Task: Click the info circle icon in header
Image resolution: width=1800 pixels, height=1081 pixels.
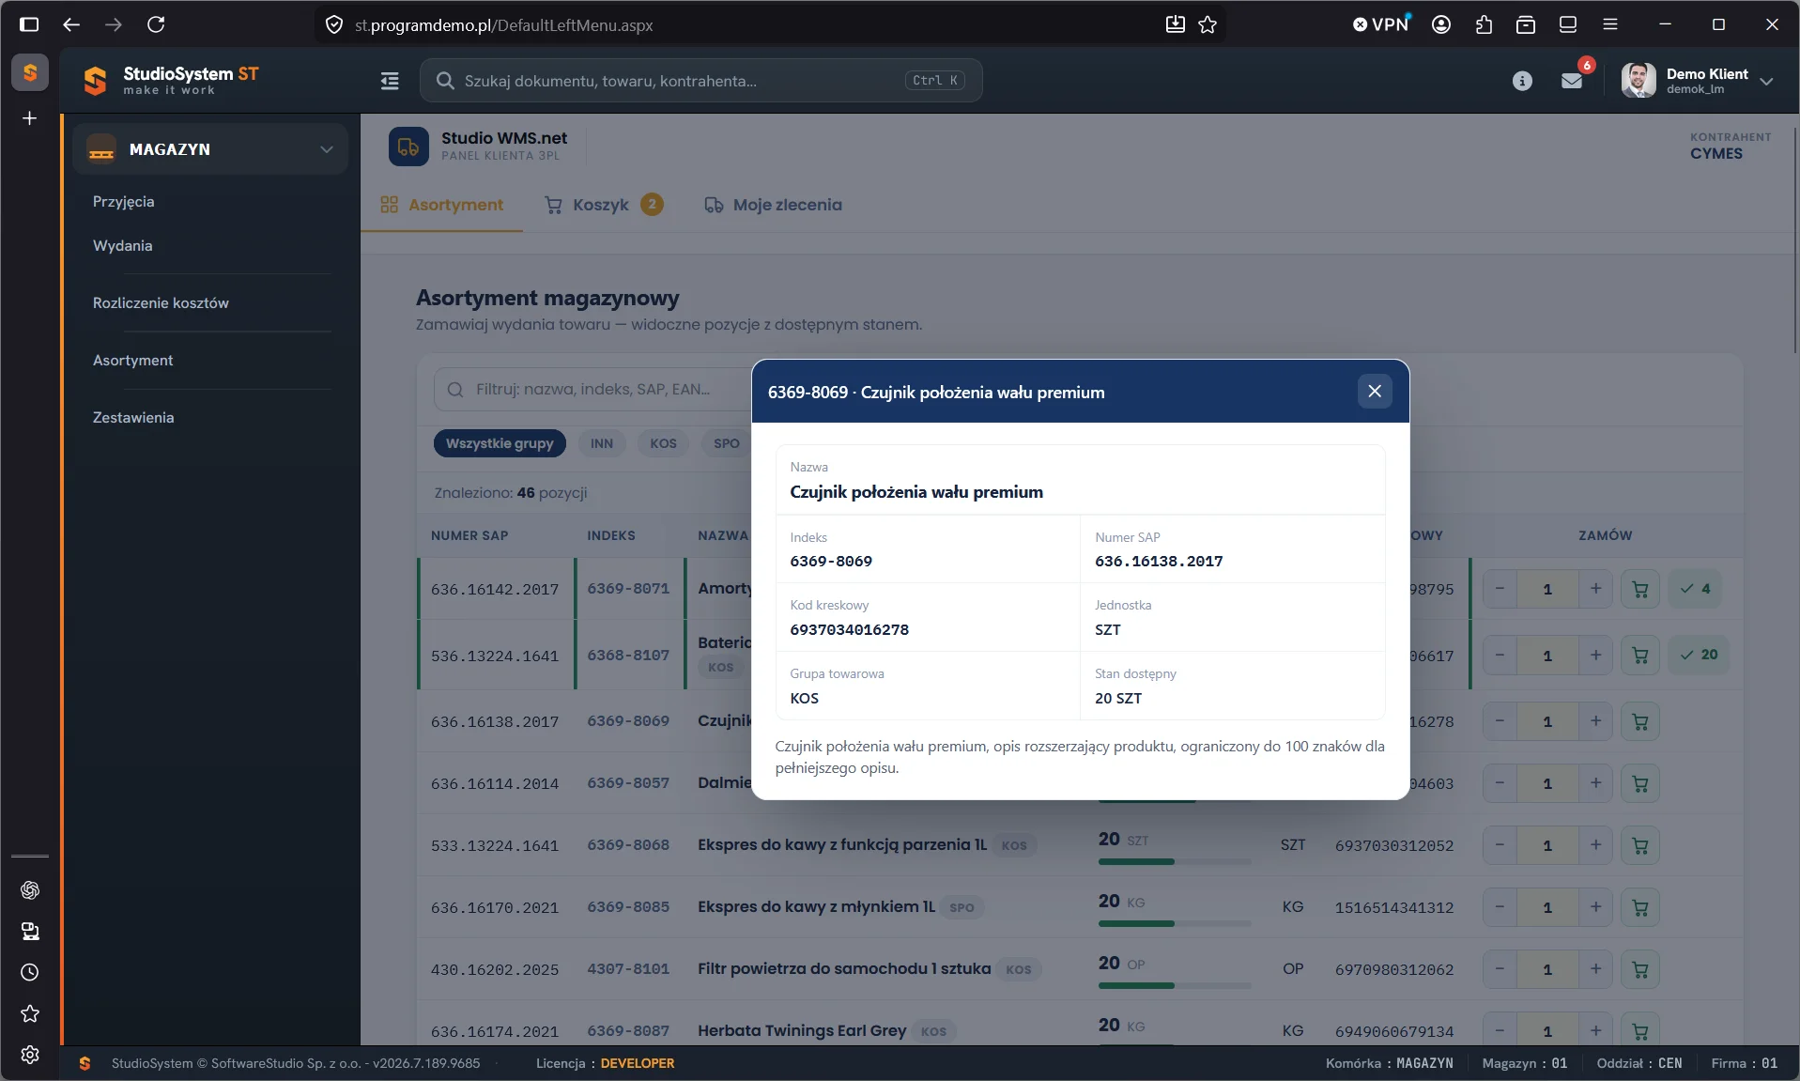Action: pos(1522,81)
